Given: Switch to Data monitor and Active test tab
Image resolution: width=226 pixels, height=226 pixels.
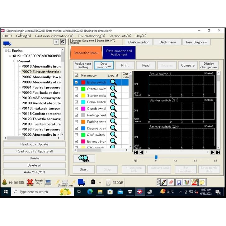Looking at the screenshot, I should pyautogui.click(x=119, y=53).
